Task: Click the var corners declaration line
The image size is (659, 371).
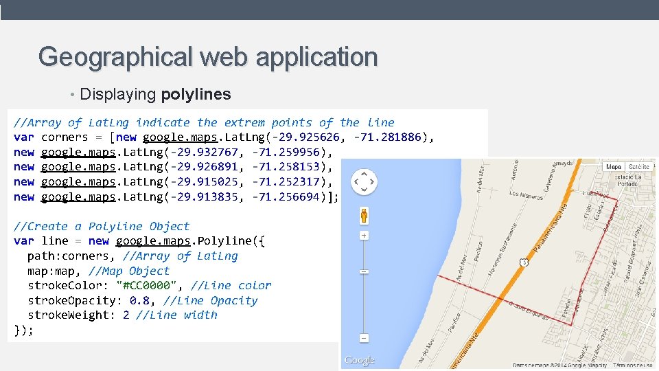Action: 223,137
